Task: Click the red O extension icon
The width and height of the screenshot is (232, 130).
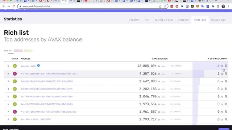Action: [177, 6]
